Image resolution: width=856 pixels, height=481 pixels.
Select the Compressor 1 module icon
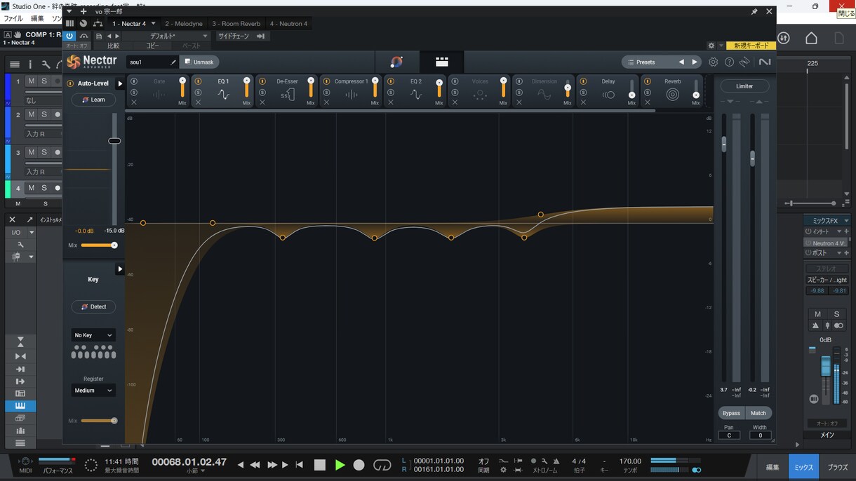pos(352,95)
